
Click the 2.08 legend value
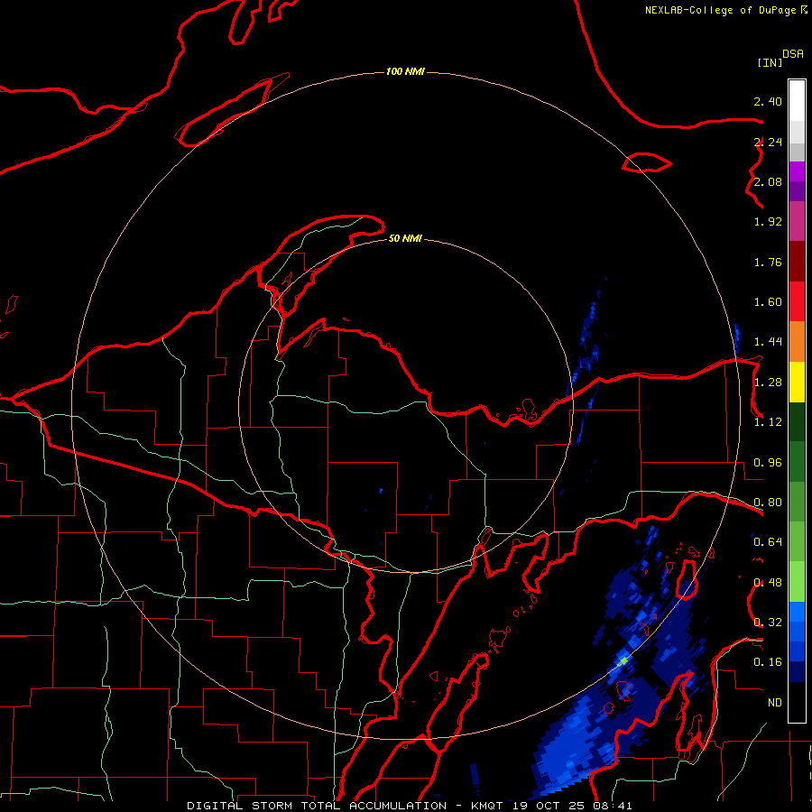click(768, 181)
